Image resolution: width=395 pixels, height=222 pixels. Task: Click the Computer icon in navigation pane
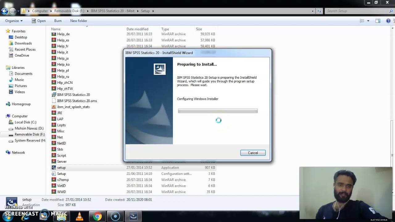tap(8, 116)
